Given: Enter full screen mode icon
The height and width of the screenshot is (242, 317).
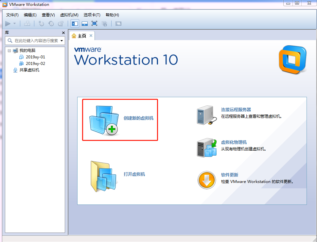Looking at the screenshot, I should (x=95, y=23).
